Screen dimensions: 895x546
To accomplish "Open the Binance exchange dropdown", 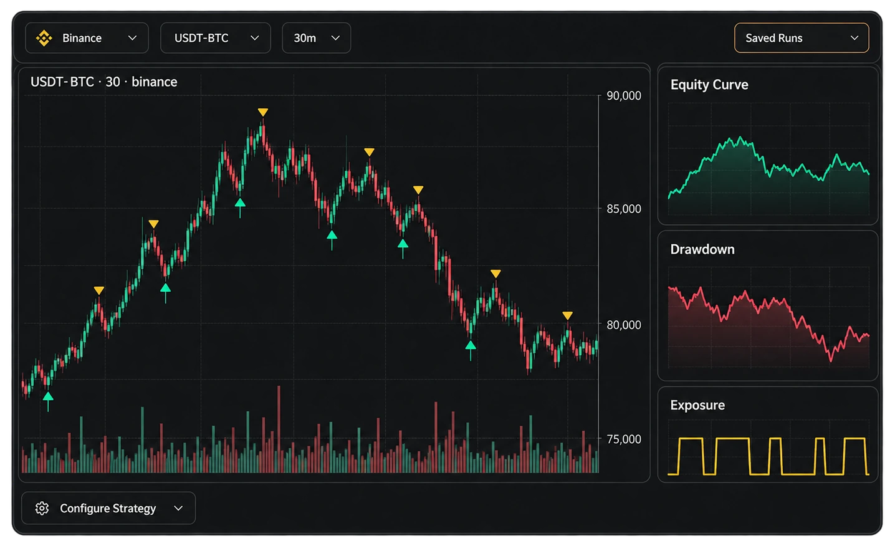I will [87, 38].
